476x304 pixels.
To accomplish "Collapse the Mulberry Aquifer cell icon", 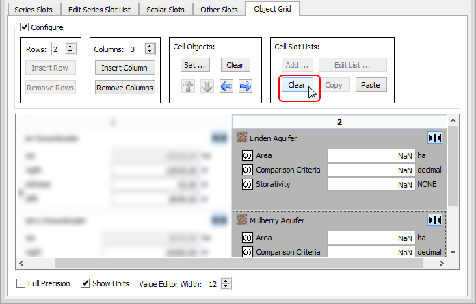I will (434, 220).
